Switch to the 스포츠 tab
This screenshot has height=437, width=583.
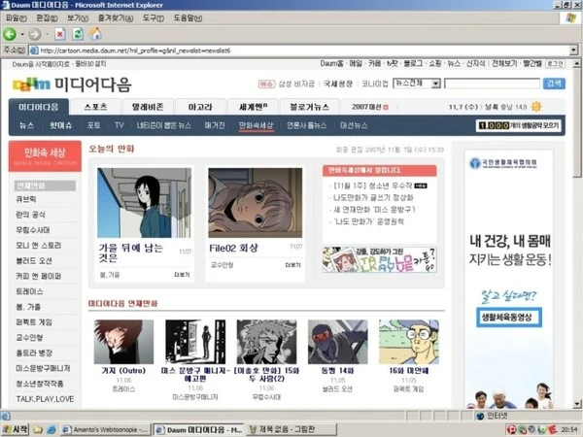click(95, 107)
